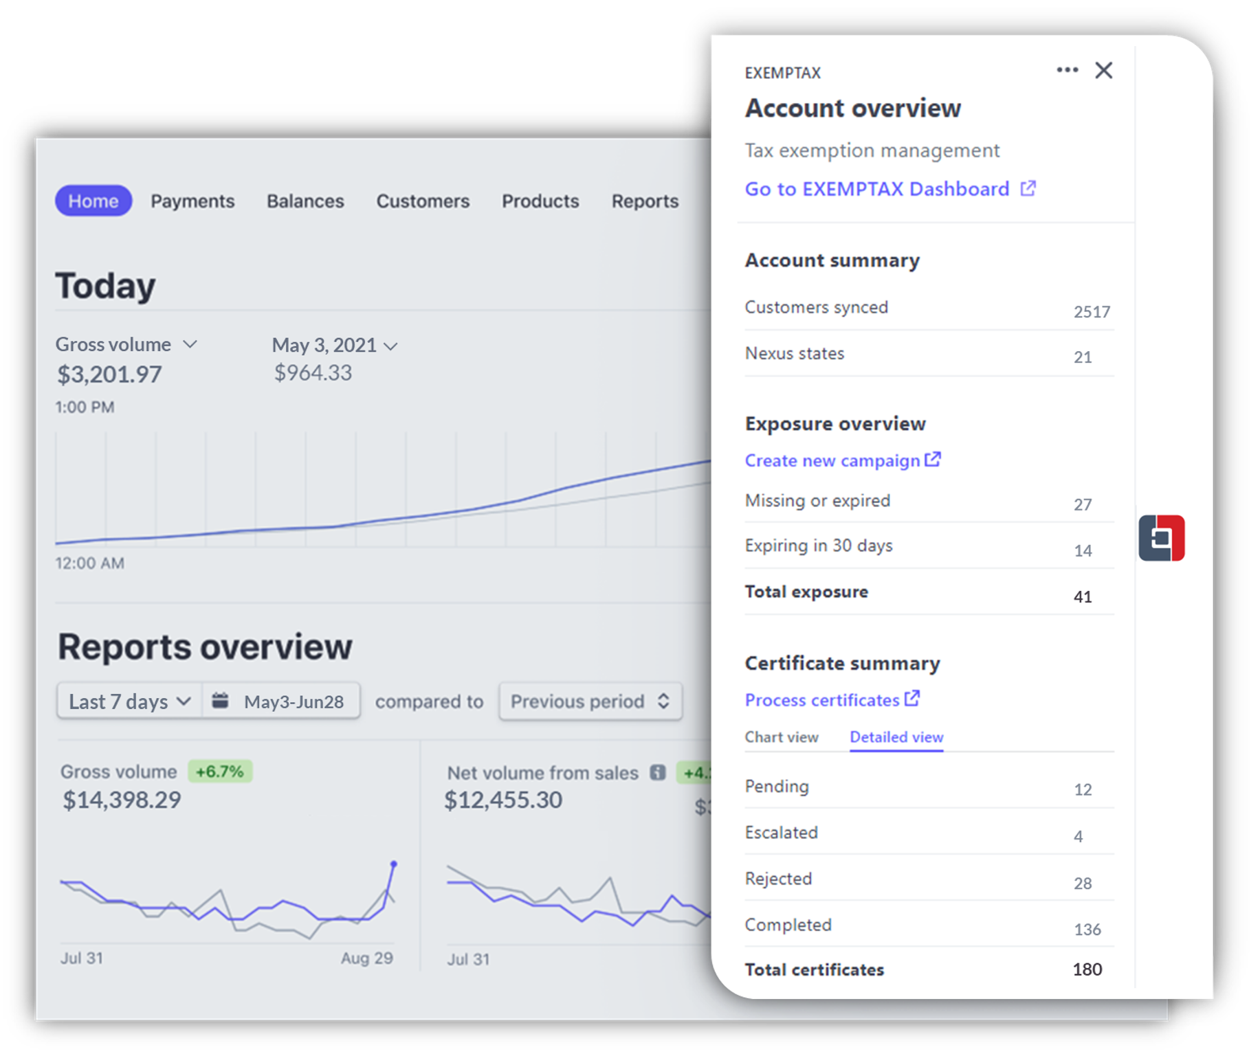Close the Account overview panel

pos(1104,70)
